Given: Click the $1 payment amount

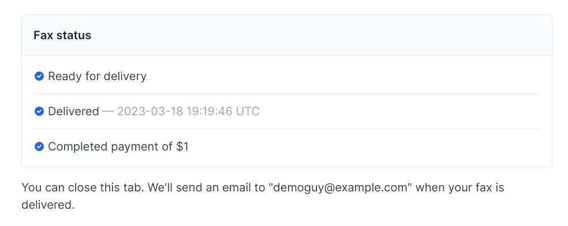Looking at the screenshot, I should [x=182, y=146].
